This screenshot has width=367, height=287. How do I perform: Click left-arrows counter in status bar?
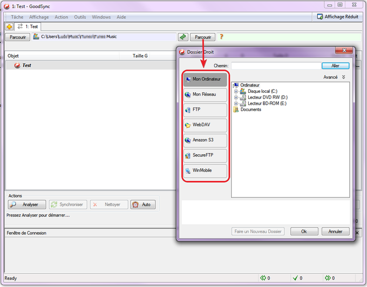pos(265,278)
